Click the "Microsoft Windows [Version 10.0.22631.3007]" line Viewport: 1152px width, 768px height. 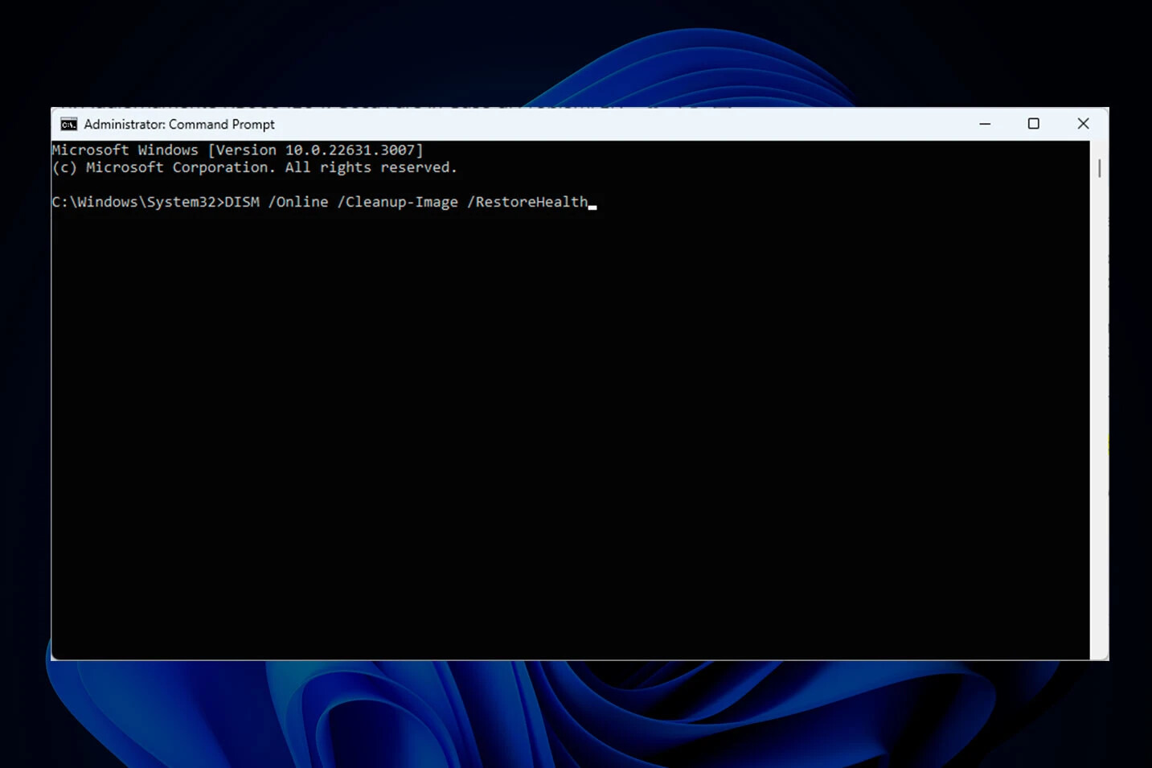[237, 150]
